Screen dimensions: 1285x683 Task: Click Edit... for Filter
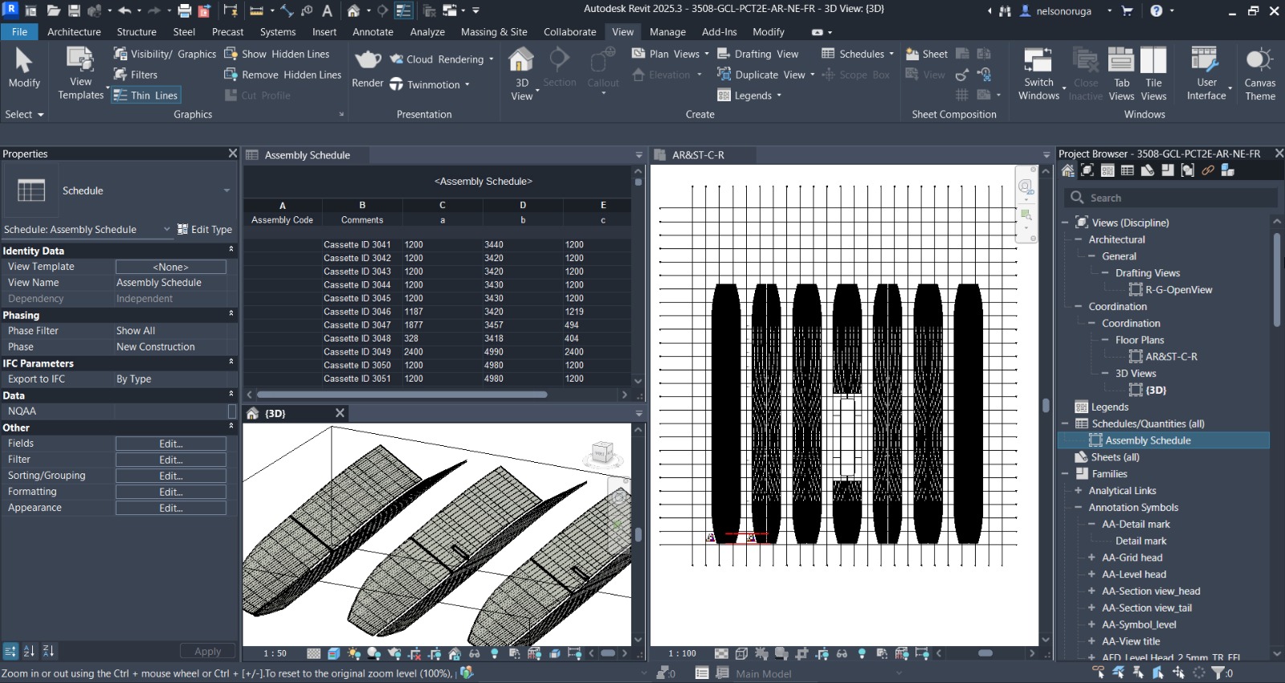(x=171, y=460)
